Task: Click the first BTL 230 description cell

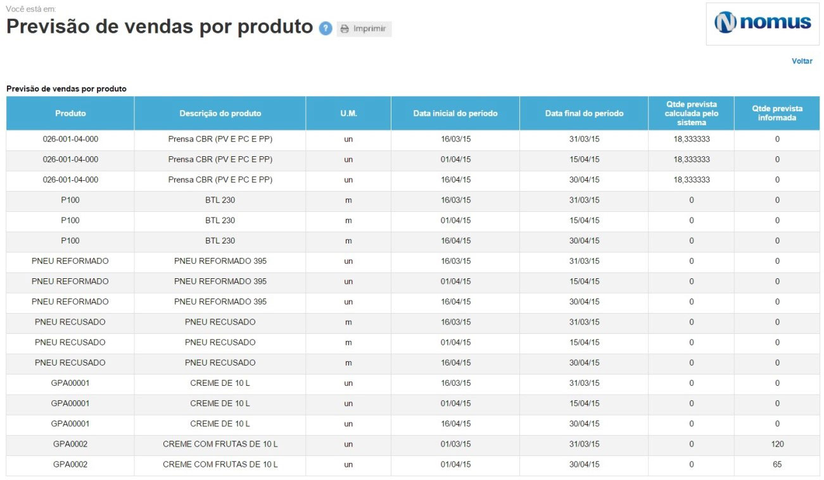Action: (220, 200)
